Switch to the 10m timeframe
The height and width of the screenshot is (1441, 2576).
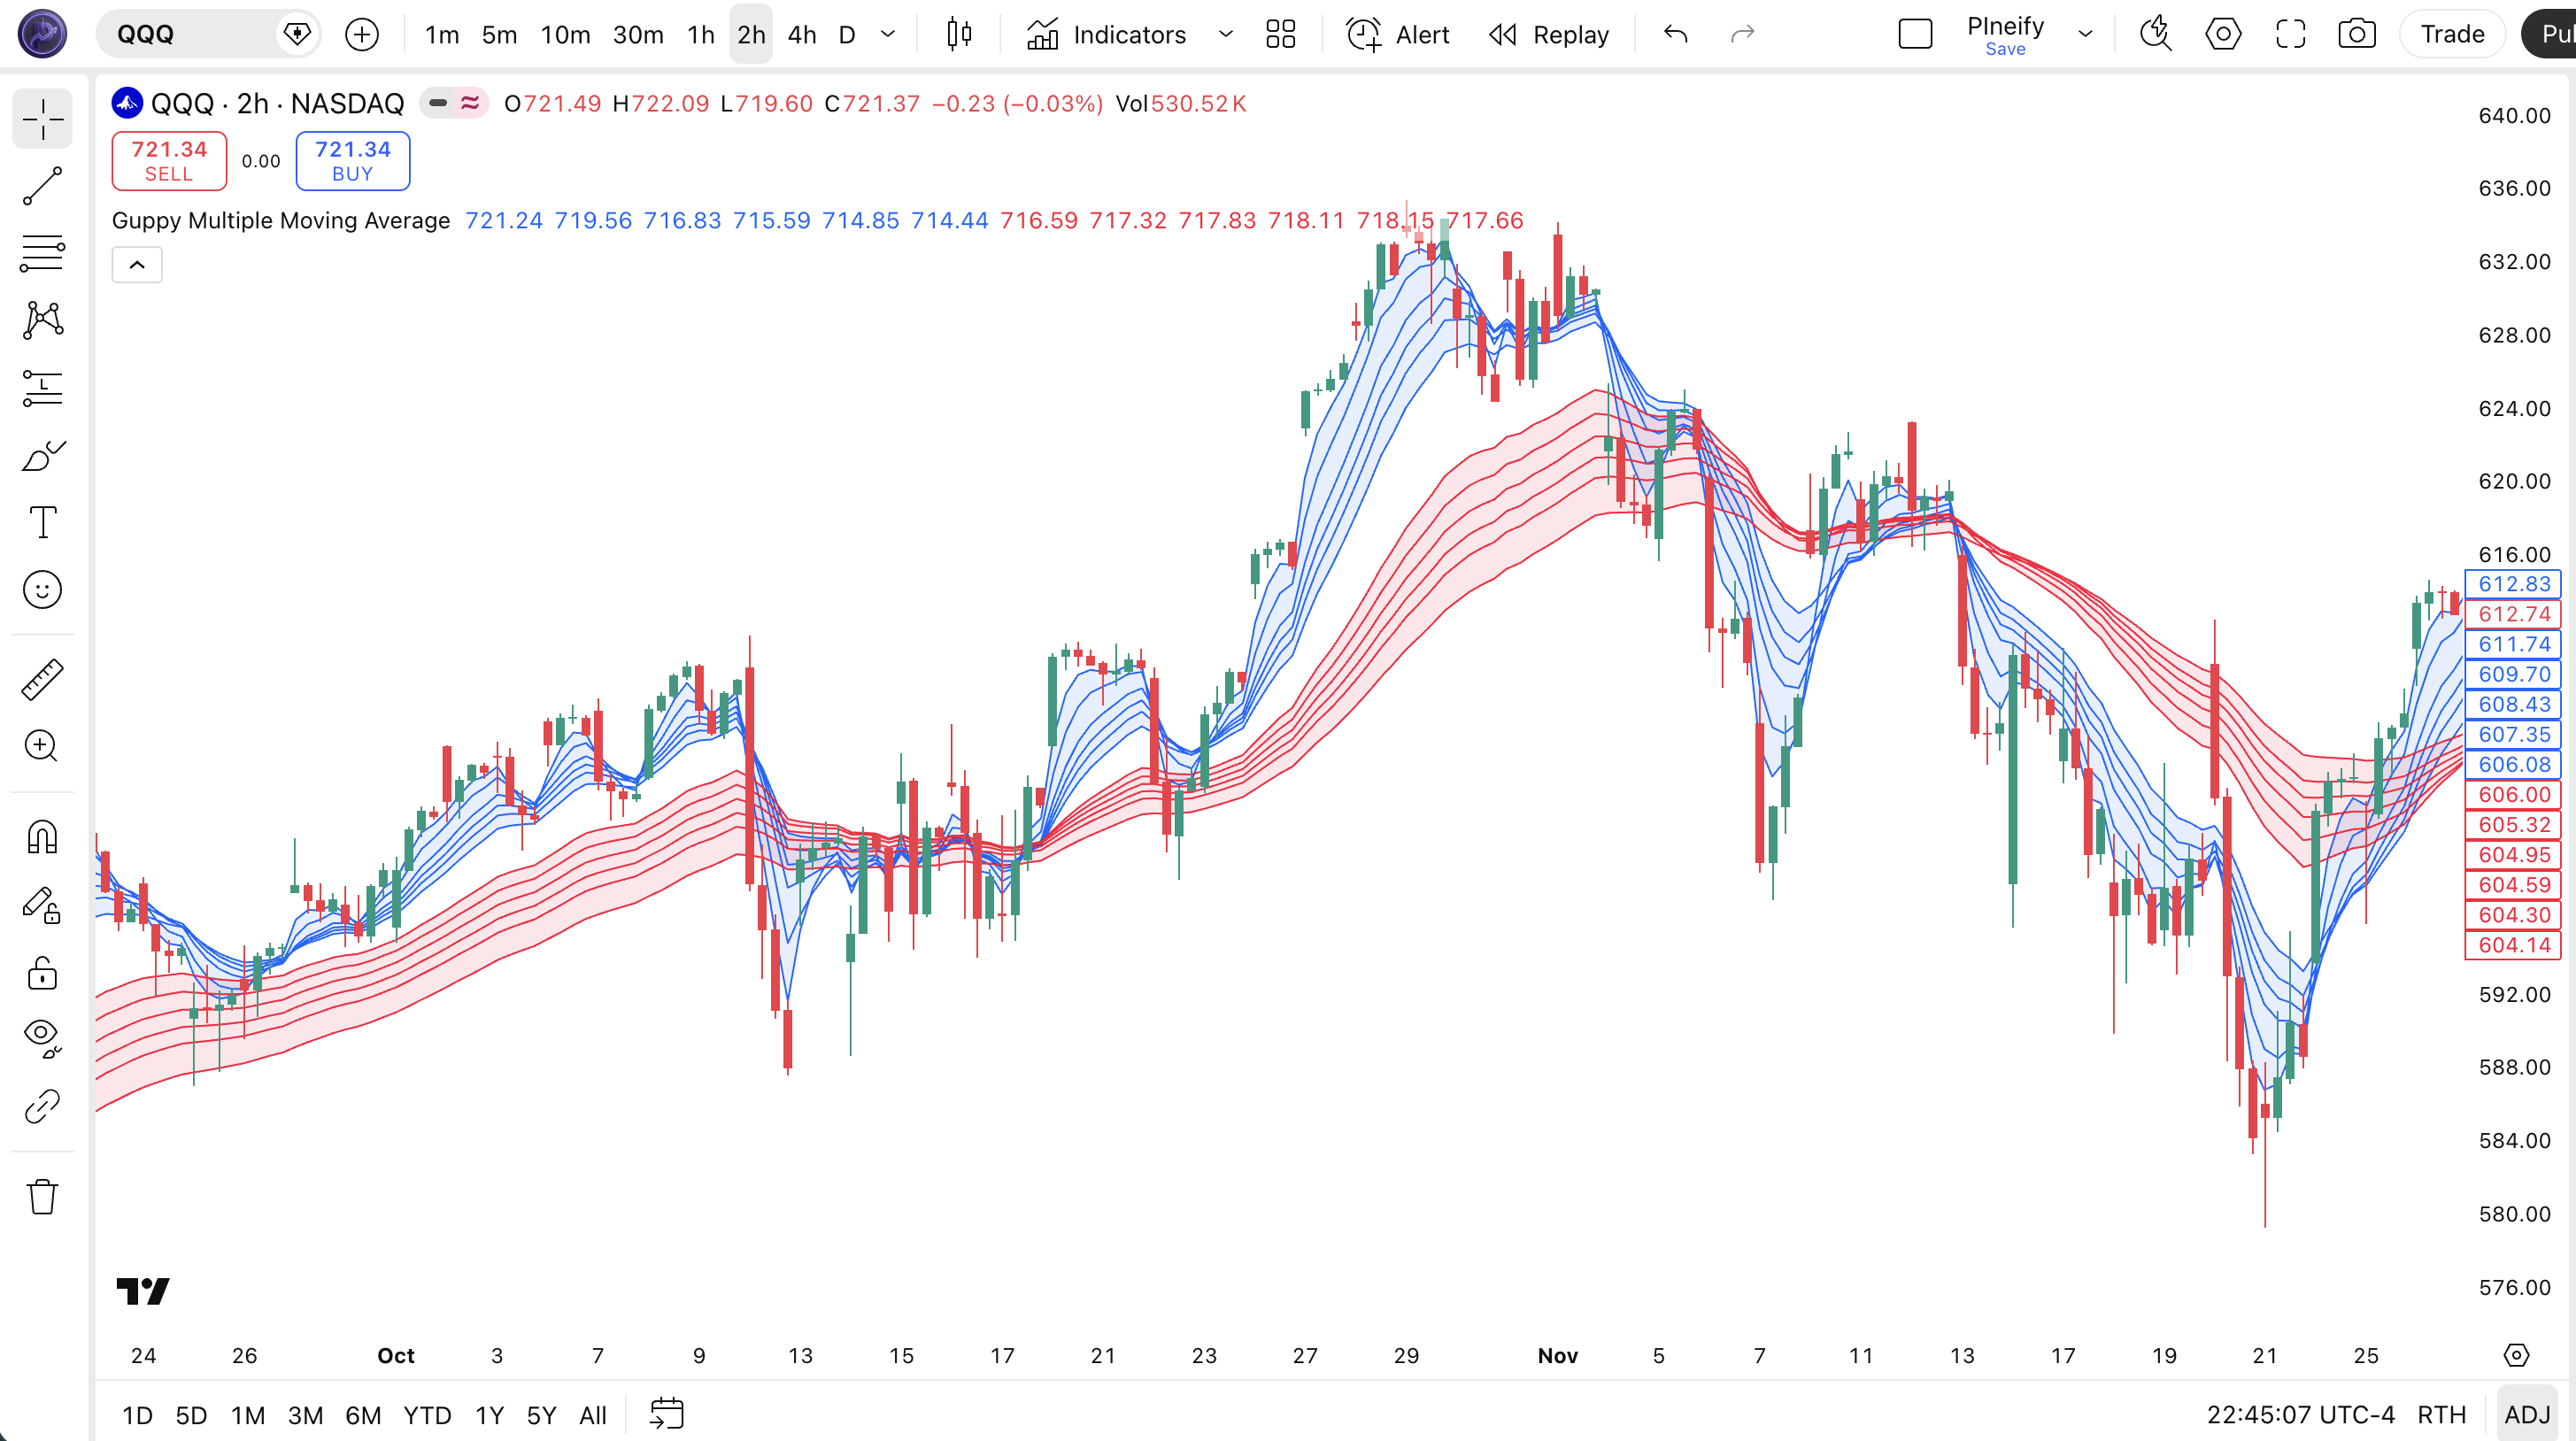tap(565, 34)
